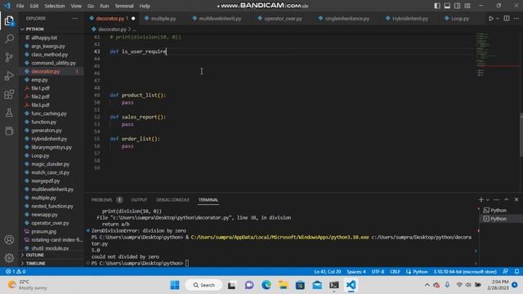The image size is (523, 294).
Task: Click errors and warnings count in status bar
Action: [x=16, y=271]
